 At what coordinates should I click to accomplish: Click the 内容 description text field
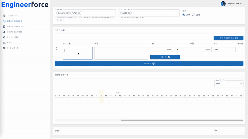121,53
